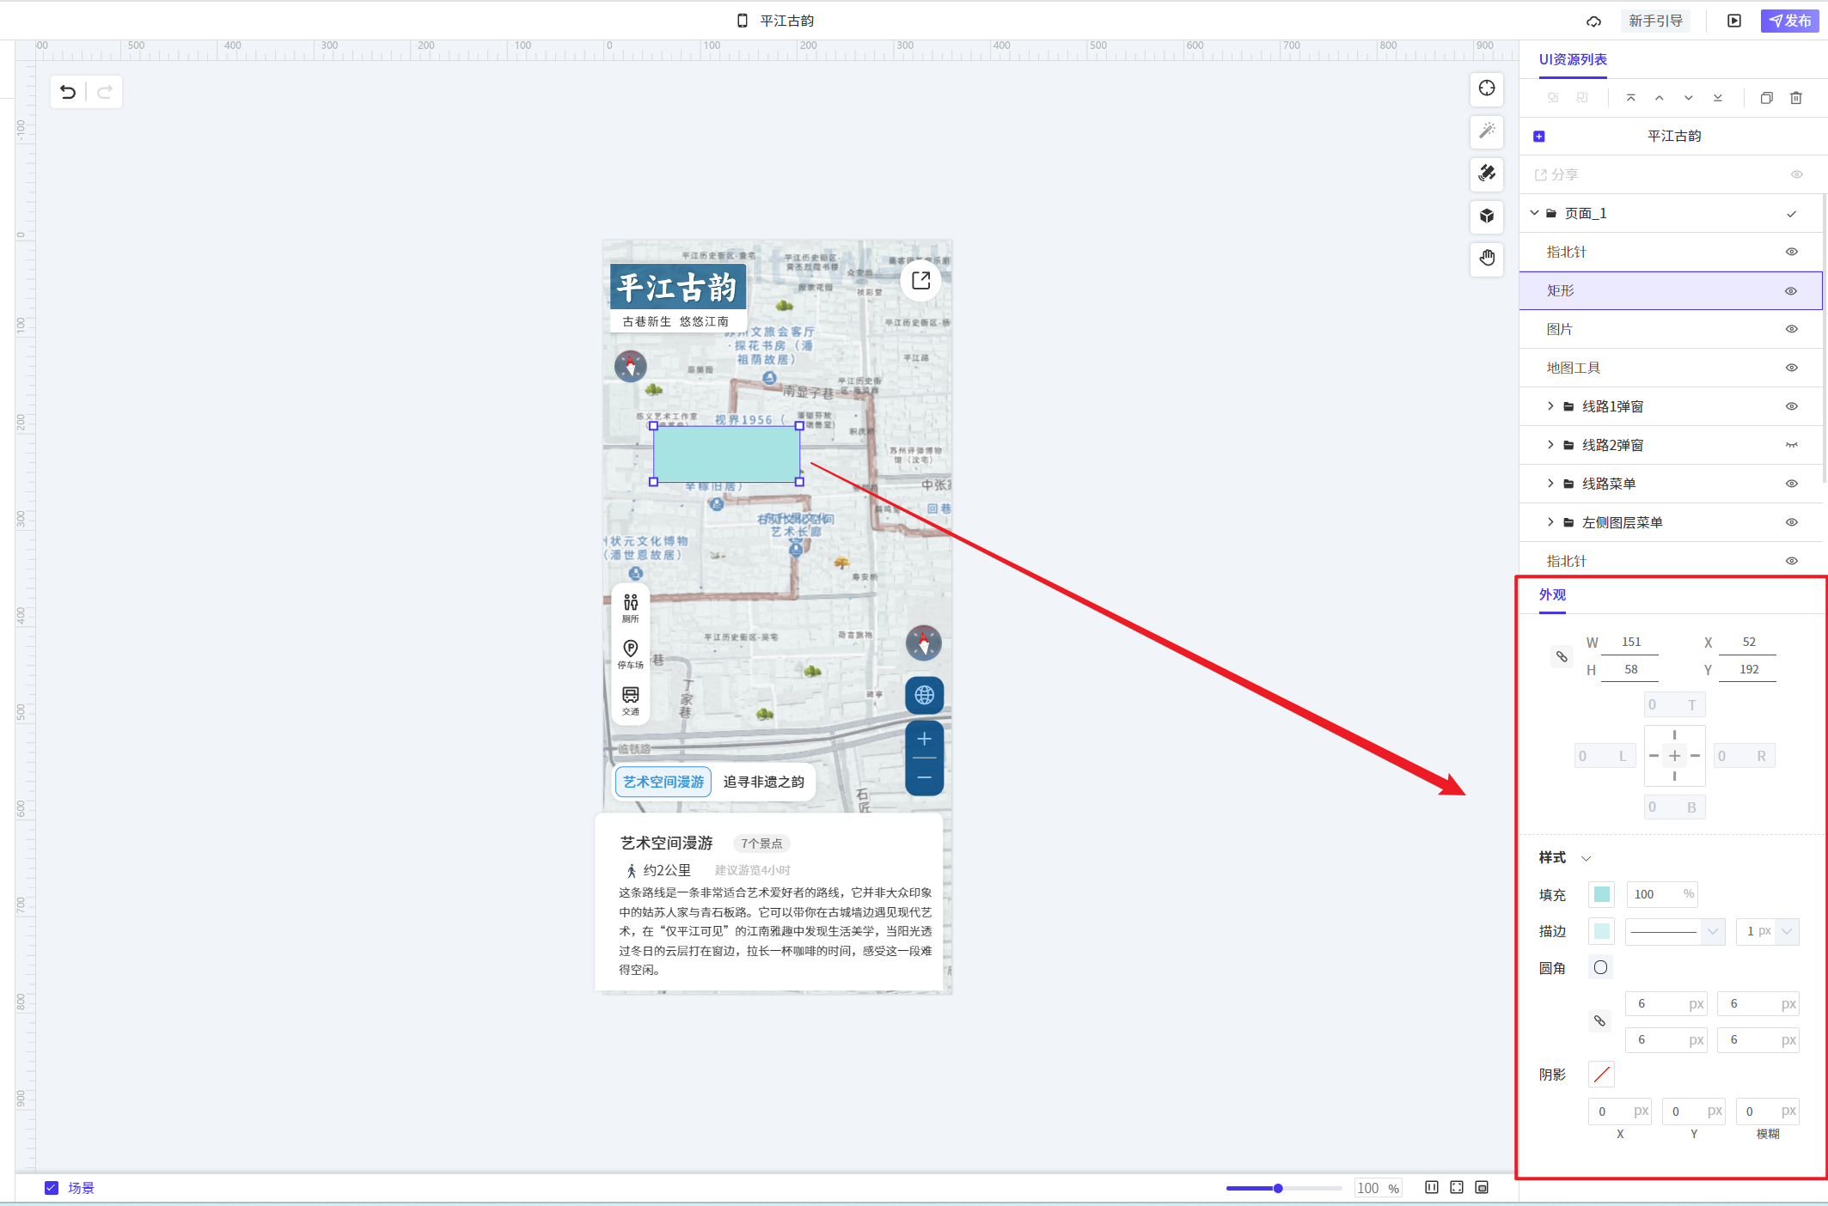The image size is (1828, 1206).
Task: Click the share export icon on canvas
Action: (x=920, y=280)
